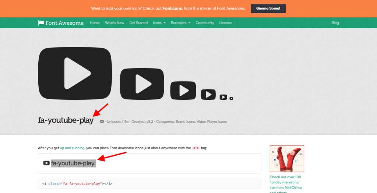This screenshot has height=193, width=377.
Task: Open the License nav item
Action: 226,23
